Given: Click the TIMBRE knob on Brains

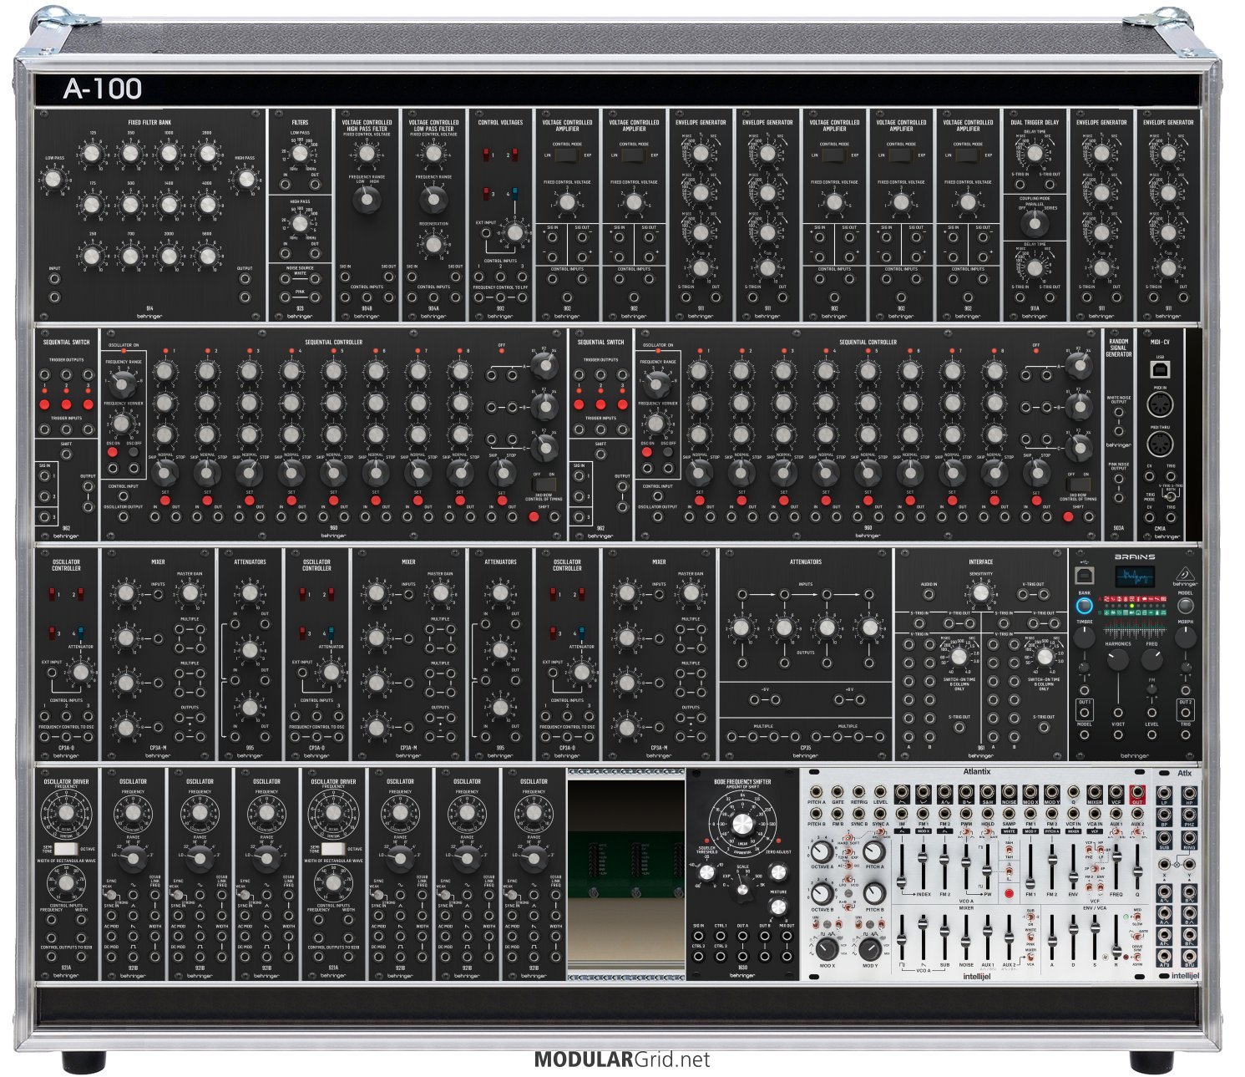Looking at the screenshot, I should click(x=1084, y=637).
